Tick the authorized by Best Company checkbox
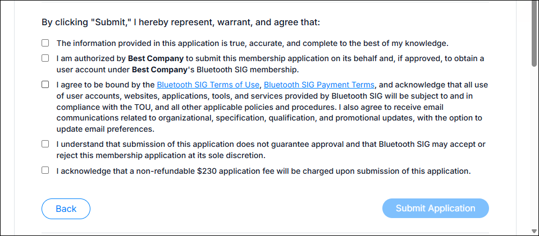This screenshot has height=236, width=539. click(45, 58)
